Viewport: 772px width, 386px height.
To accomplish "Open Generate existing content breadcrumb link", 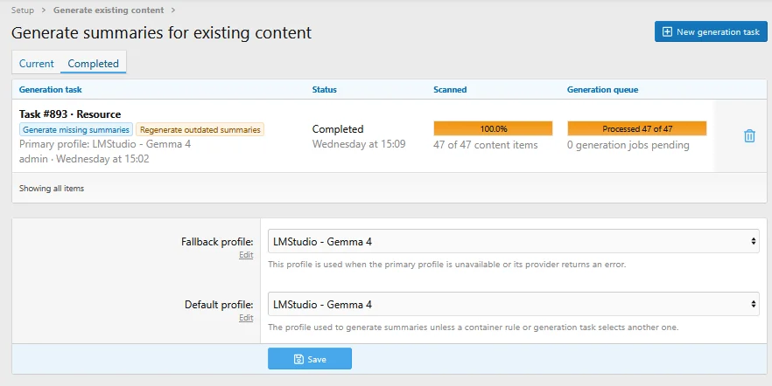I will pos(109,10).
